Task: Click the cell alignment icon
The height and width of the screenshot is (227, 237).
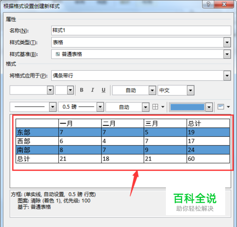Action: [221, 107]
